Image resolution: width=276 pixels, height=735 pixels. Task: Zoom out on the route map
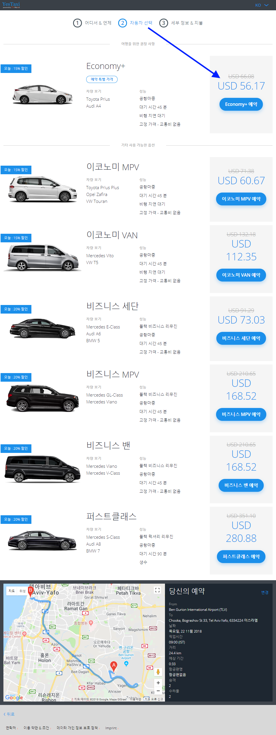[158, 691]
